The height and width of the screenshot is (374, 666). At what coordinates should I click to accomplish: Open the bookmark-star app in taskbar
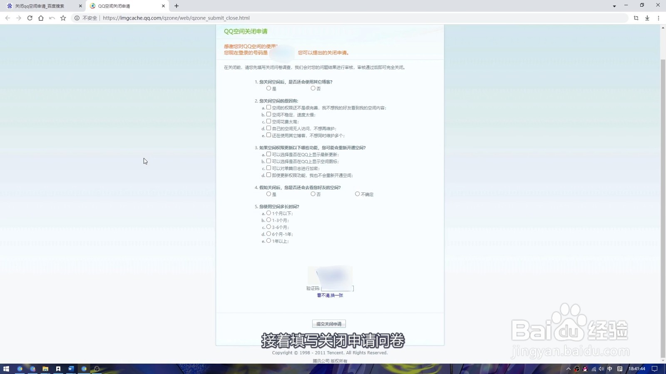tap(58, 369)
